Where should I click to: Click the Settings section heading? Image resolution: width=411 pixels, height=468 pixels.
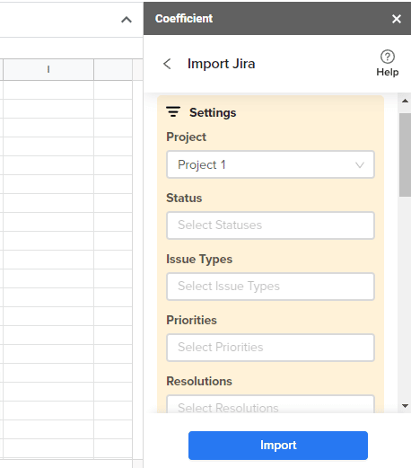point(213,112)
